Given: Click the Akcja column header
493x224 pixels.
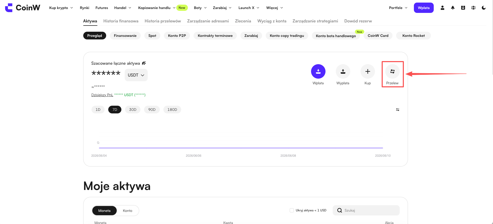Looking at the screenshot, I should click(x=389, y=222).
